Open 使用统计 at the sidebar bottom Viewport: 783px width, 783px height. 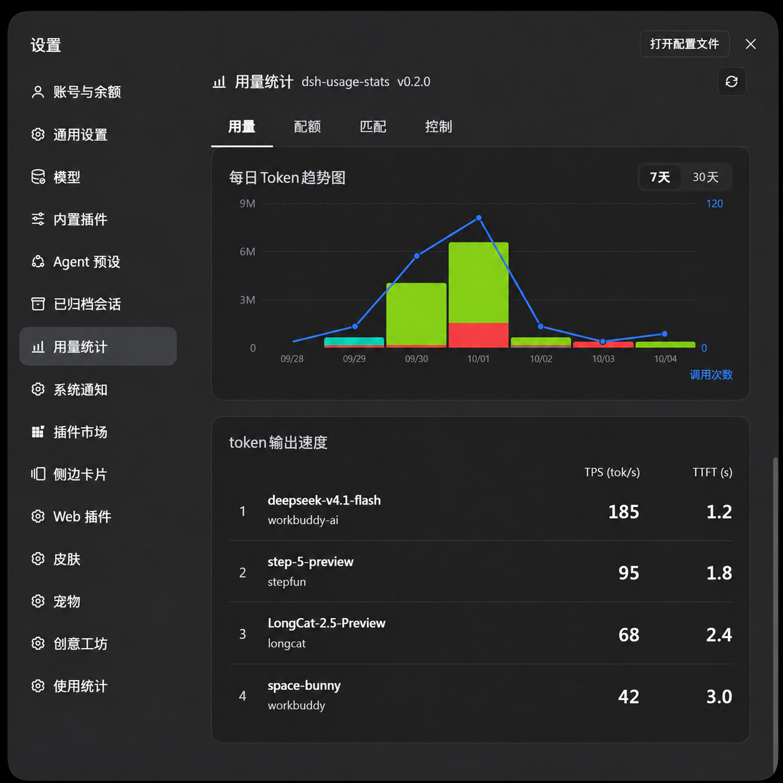[x=98, y=686]
